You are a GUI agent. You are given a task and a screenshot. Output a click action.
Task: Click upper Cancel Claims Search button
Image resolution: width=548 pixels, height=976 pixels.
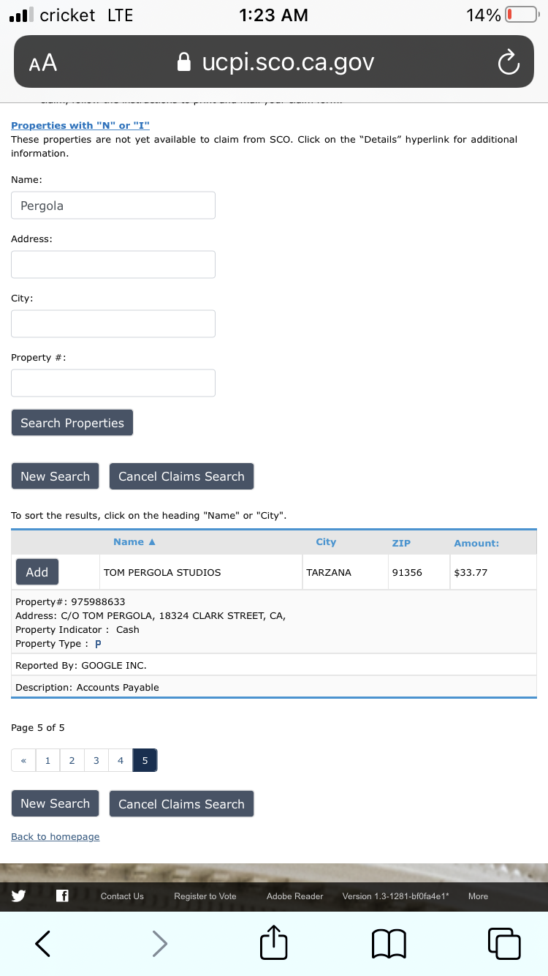(x=181, y=476)
